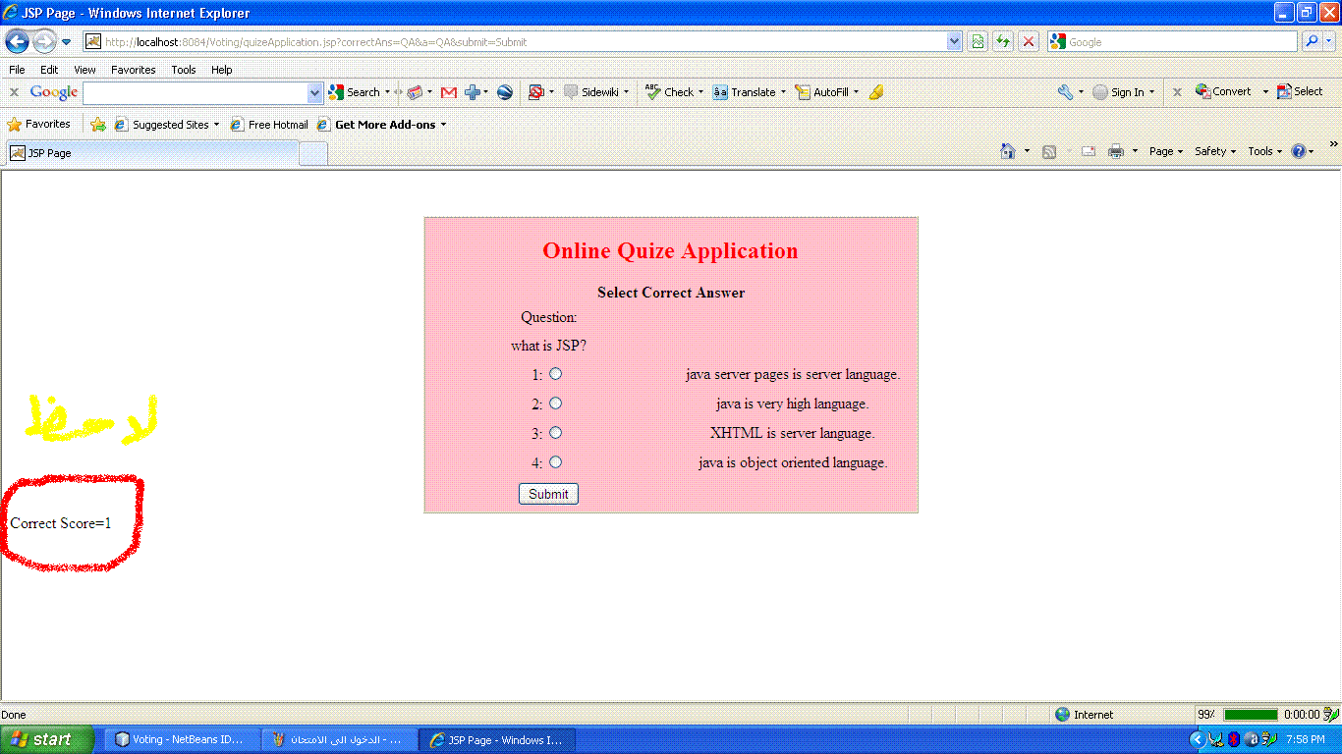Image resolution: width=1342 pixels, height=754 pixels.
Task: Open the Safety dropdown menu
Action: tap(1215, 151)
